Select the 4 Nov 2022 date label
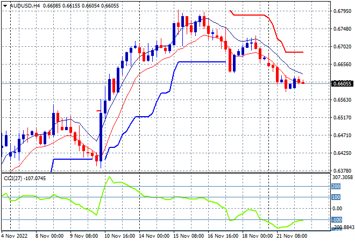Image resolution: width=355 pixels, height=242 pixels. click(x=15, y=236)
